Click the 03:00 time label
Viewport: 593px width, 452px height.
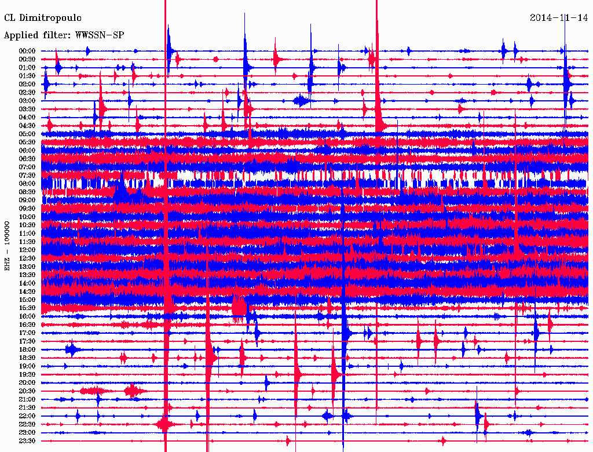tap(27, 101)
